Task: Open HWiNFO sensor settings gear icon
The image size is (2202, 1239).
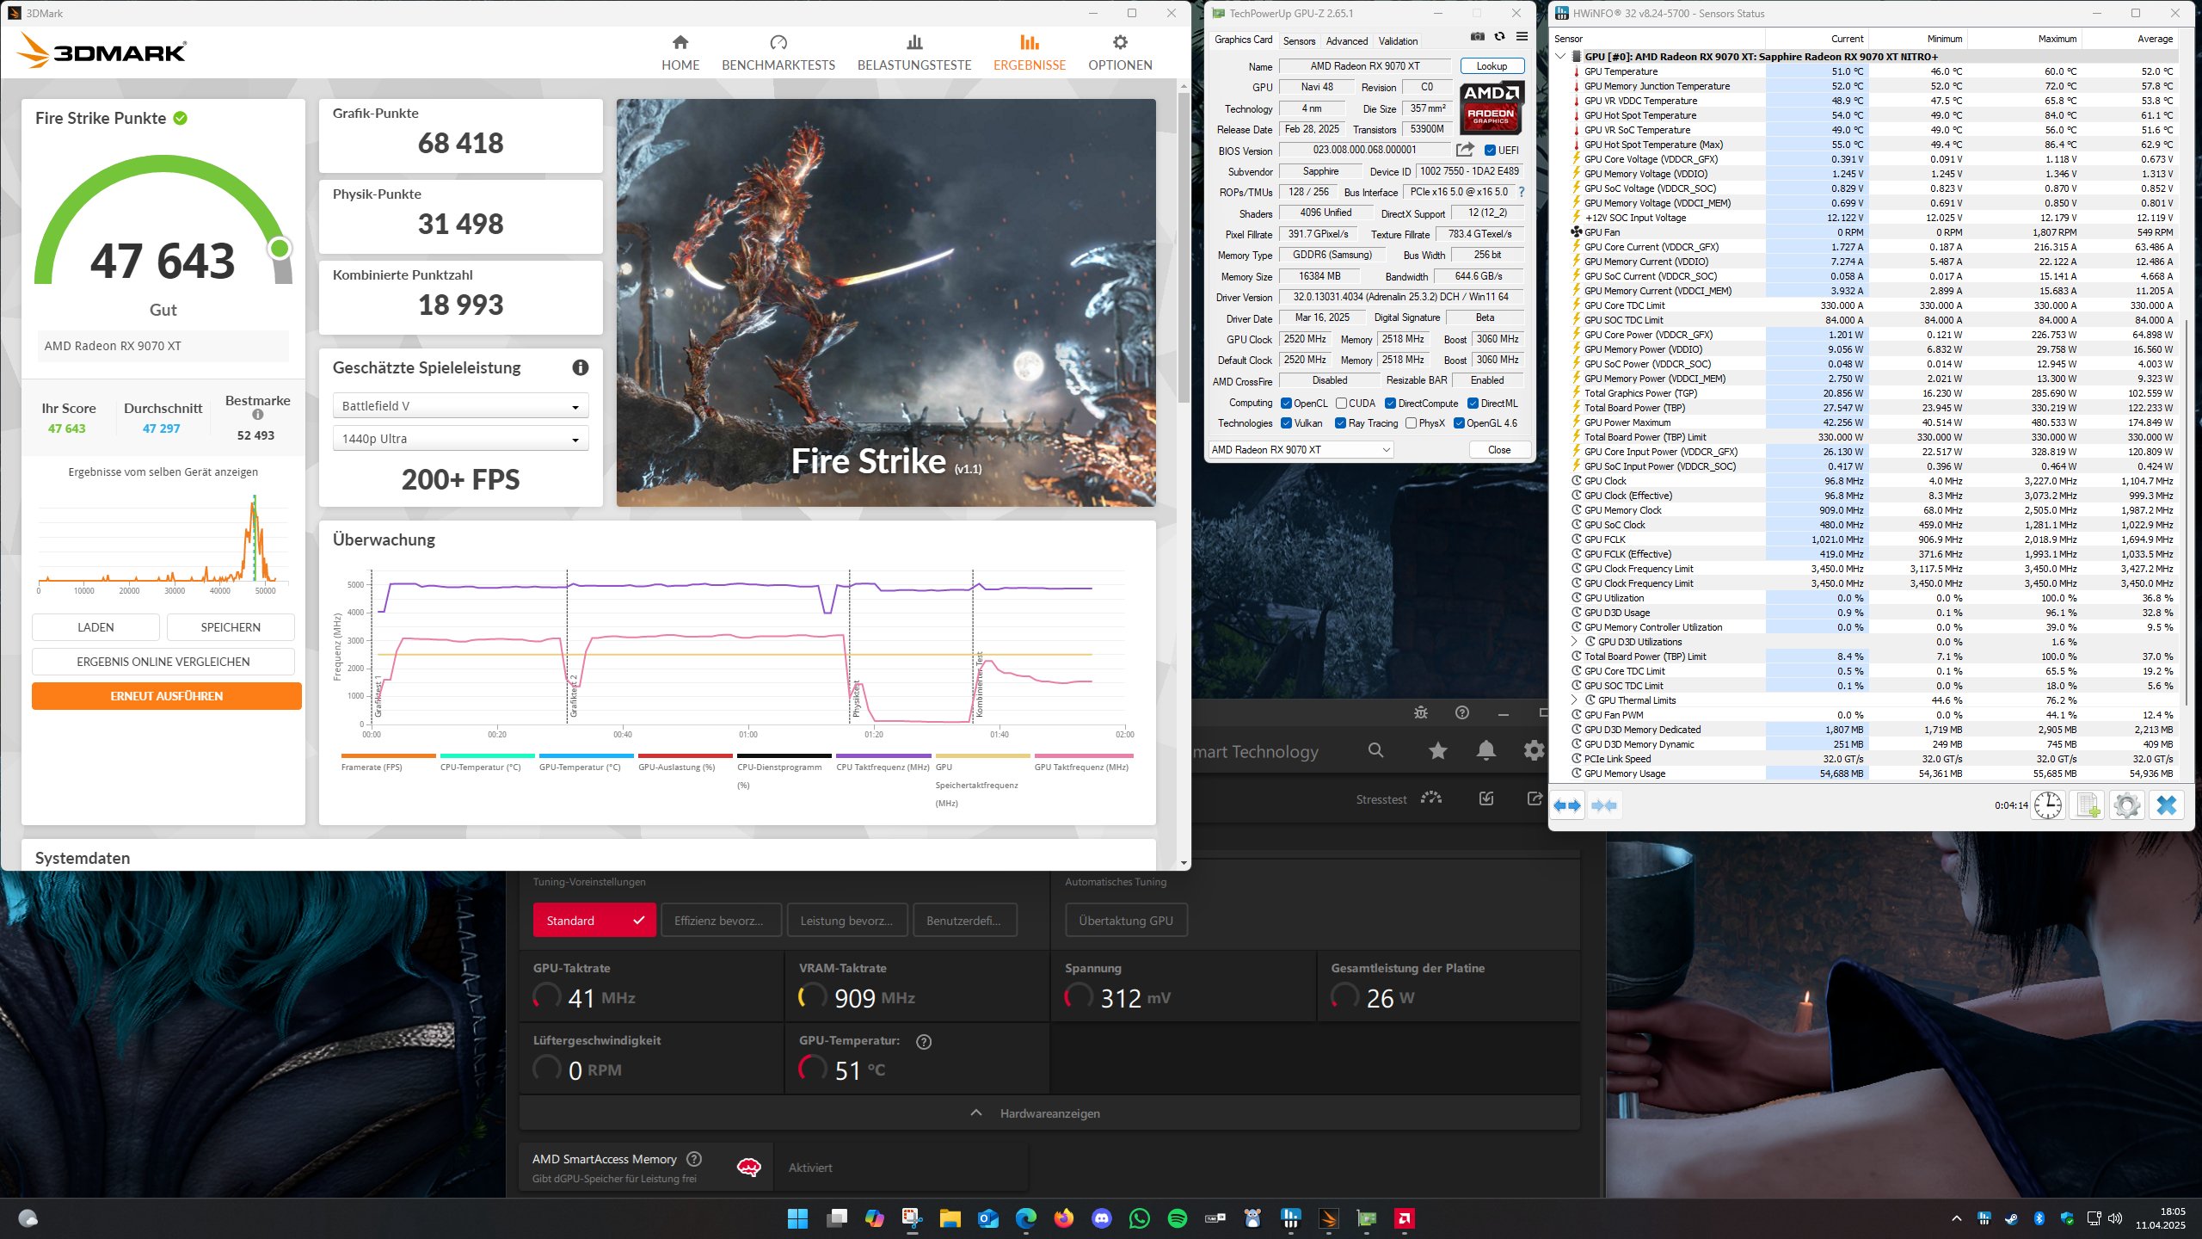Action: click(2126, 805)
